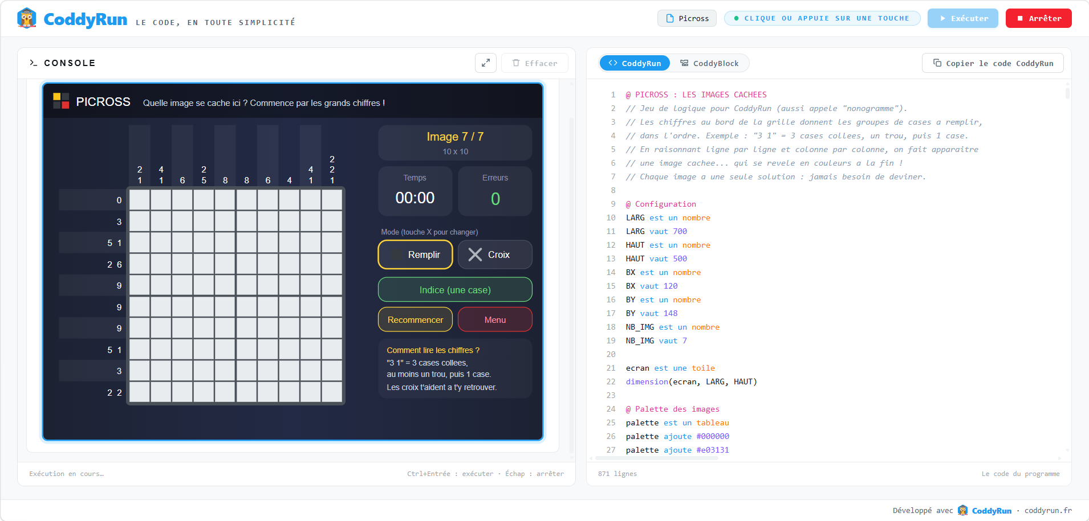1089x521 pixels.
Task: Click the X icon in the Croix button
Action: (475, 255)
